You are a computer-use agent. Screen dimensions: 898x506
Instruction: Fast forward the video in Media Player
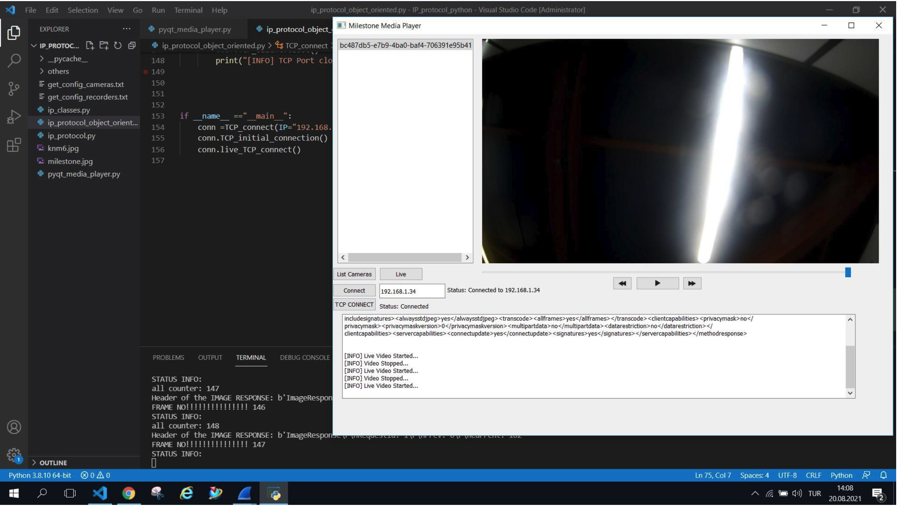click(x=693, y=284)
